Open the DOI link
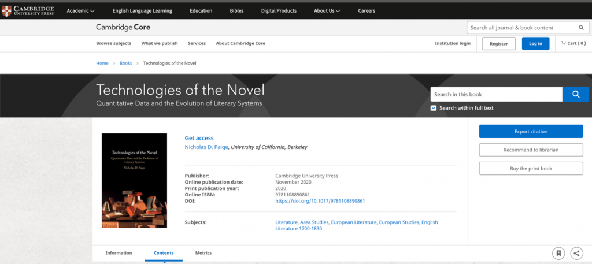 point(320,201)
